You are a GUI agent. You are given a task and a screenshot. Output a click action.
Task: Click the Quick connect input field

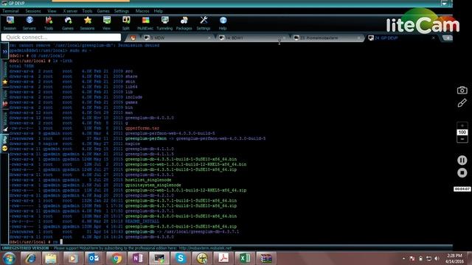(61, 38)
